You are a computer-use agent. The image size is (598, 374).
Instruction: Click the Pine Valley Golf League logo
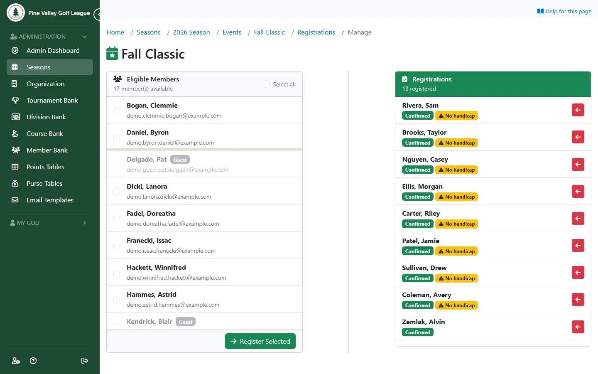pos(16,12)
